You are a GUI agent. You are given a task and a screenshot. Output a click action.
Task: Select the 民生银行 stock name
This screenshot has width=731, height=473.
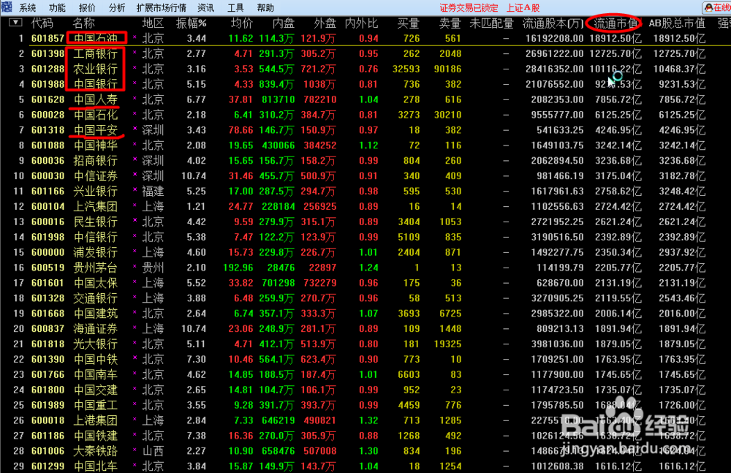95,222
